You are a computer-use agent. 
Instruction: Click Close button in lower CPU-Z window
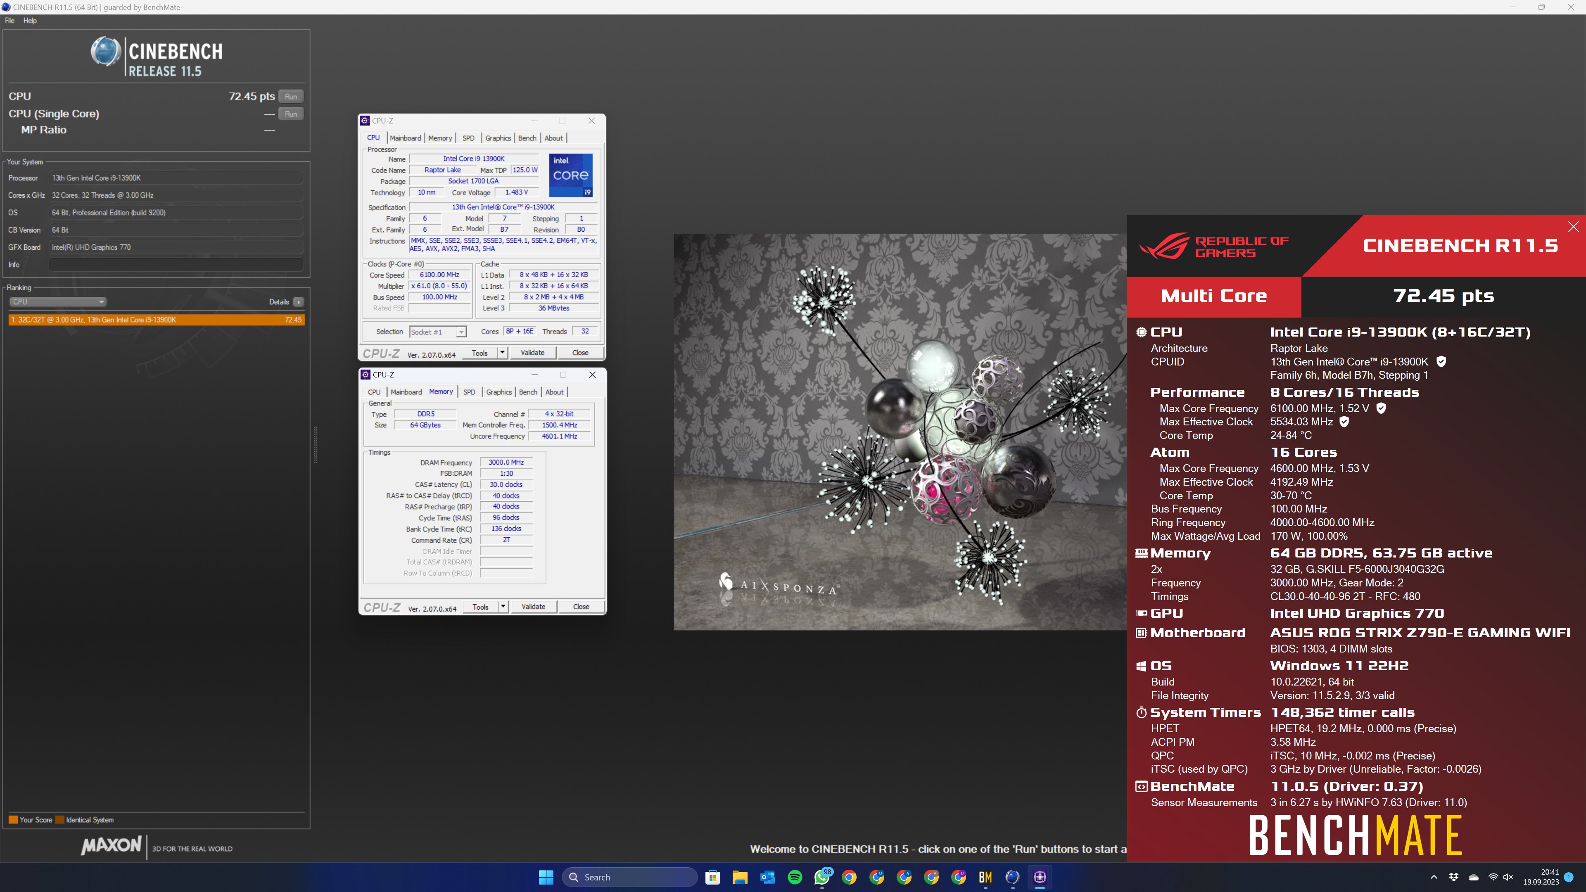(x=581, y=606)
